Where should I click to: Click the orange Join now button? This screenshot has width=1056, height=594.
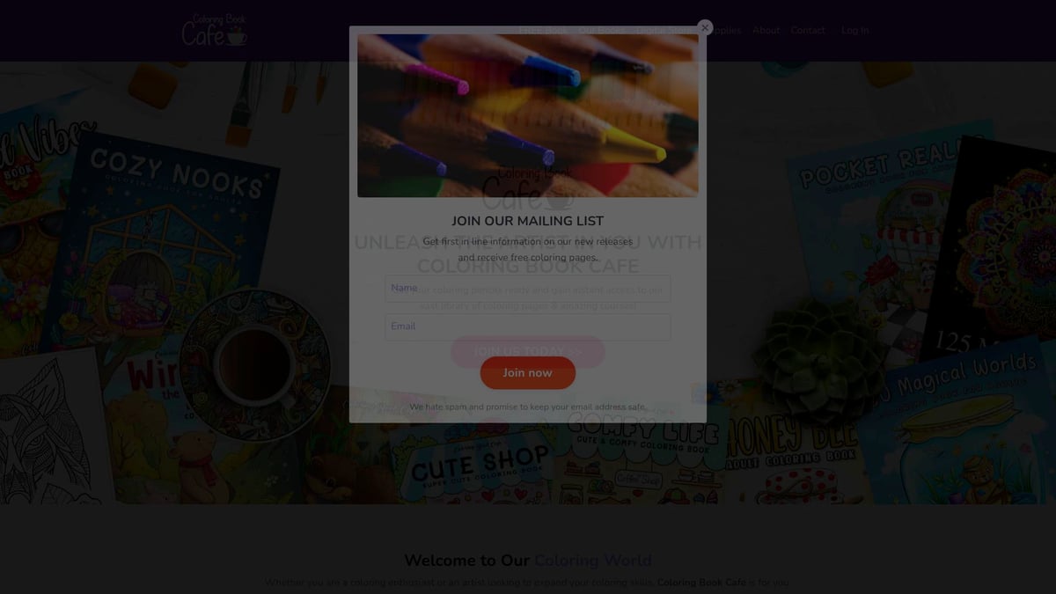pos(527,373)
